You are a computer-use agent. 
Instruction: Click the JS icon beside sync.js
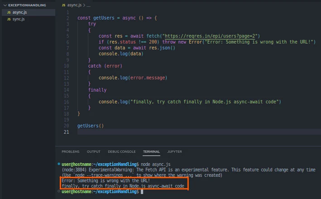[x=9, y=19]
